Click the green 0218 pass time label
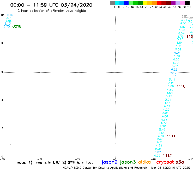Screen dimensions: 193x170 click(x=17, y=26)
